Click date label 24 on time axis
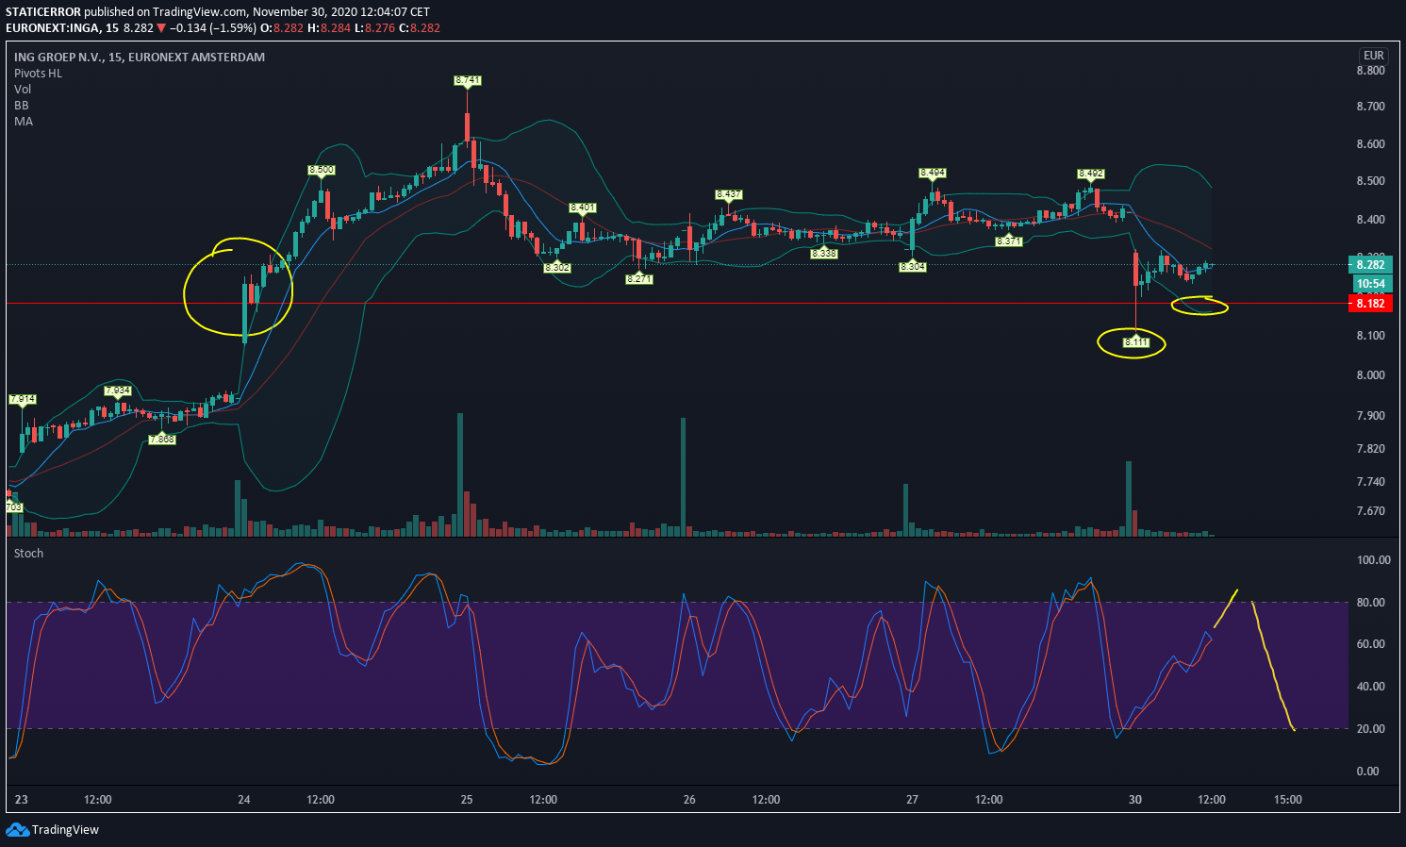This screenshot has height=847, width=1406. (x=244, y=800)
